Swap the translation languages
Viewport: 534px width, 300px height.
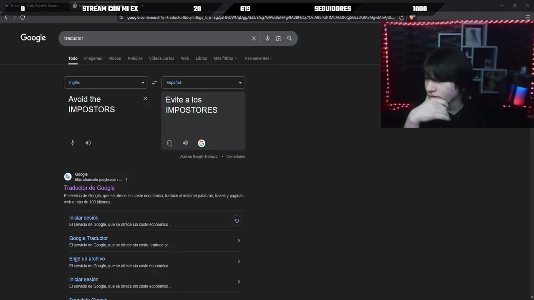point(154,82)
